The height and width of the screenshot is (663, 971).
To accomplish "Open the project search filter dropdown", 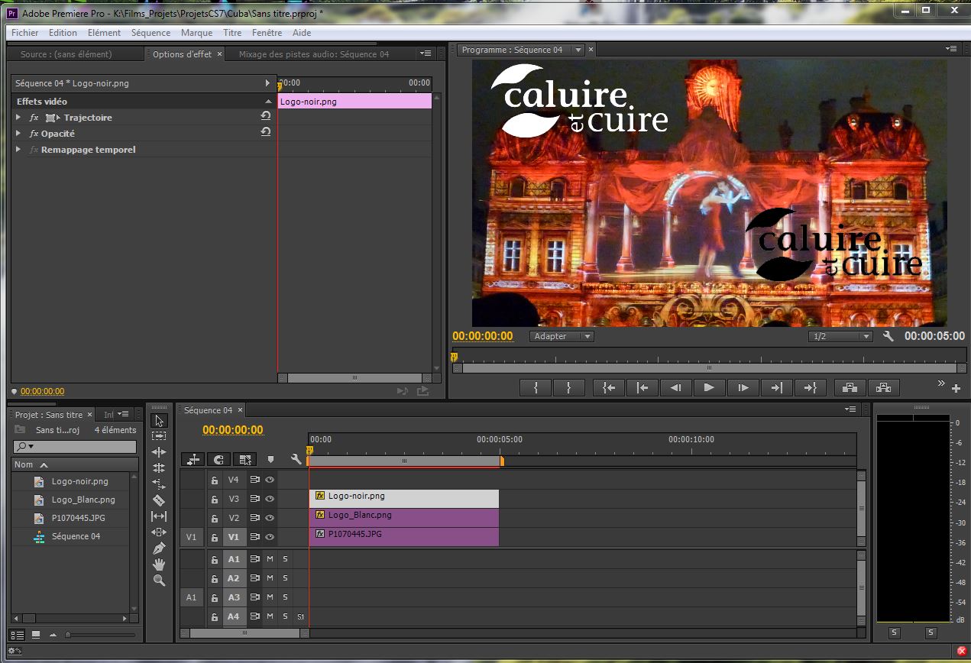I will [25, 446].
